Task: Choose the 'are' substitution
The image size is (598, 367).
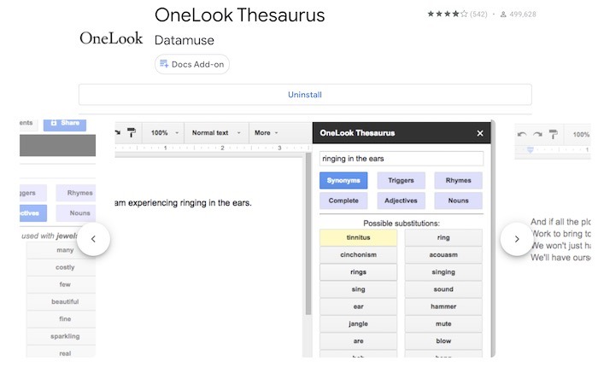Action: click(x=358, y=341)
